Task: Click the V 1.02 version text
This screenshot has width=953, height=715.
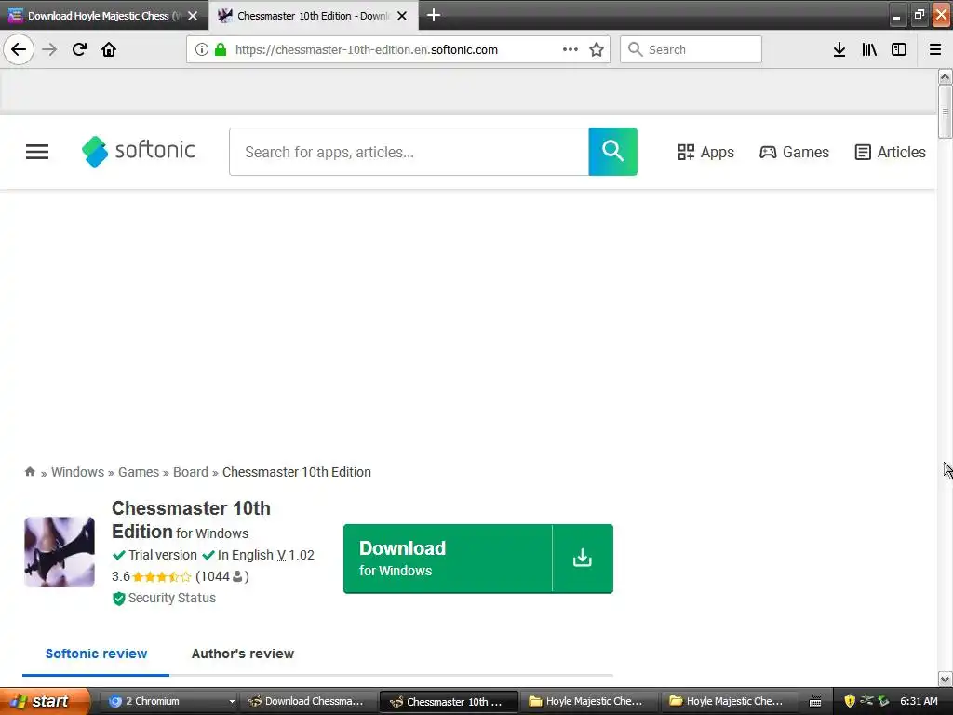Action: point(295,555)
